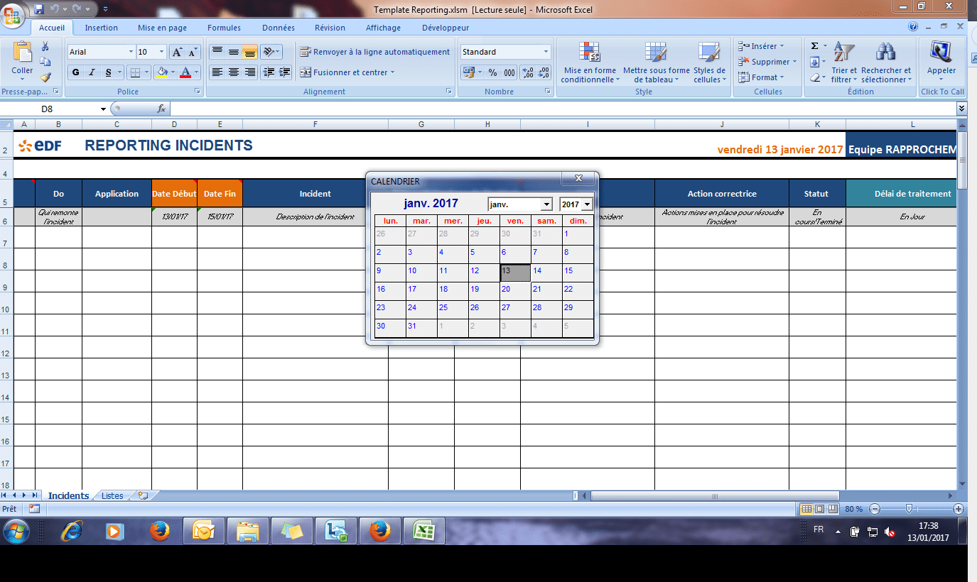Open Trier et filtrer menu
Screen dimensions: 977x582
(x=844, y=62)
